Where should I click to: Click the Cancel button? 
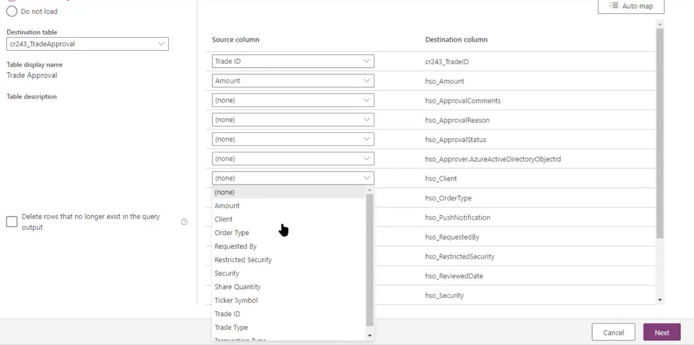click(613, 332)
